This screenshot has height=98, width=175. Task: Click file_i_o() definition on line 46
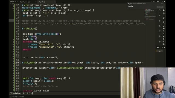coord(31,29)
